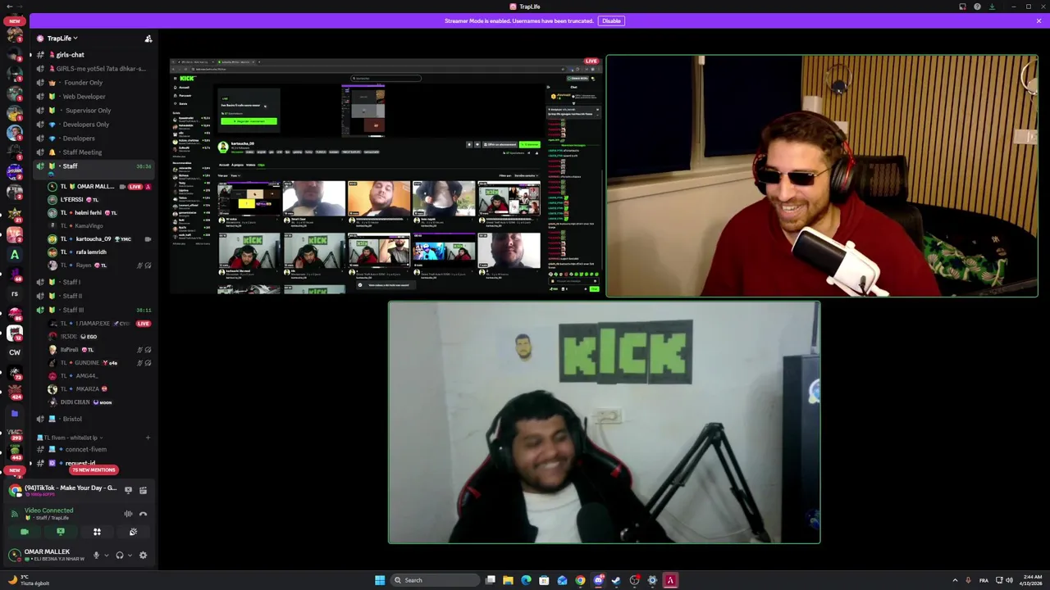Mute the microphone
Screen dimensions: 1050x590
96,556
